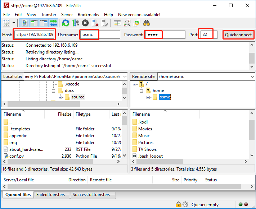This screenshot has height=209, width=256.
Task: Sort local files by Filetype column
Action: (91, 114)
